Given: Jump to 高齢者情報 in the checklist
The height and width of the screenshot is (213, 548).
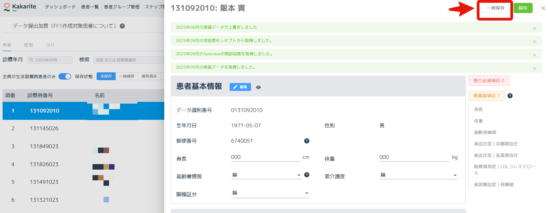Looking at the screenshot, I should (485, 133).
